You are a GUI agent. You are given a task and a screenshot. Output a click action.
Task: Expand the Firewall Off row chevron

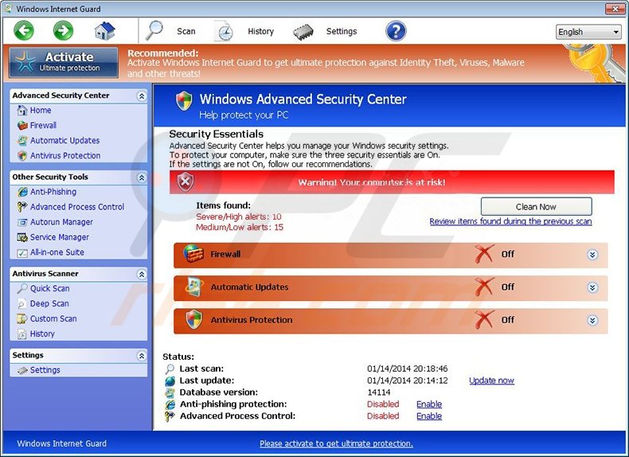point(592,255)
